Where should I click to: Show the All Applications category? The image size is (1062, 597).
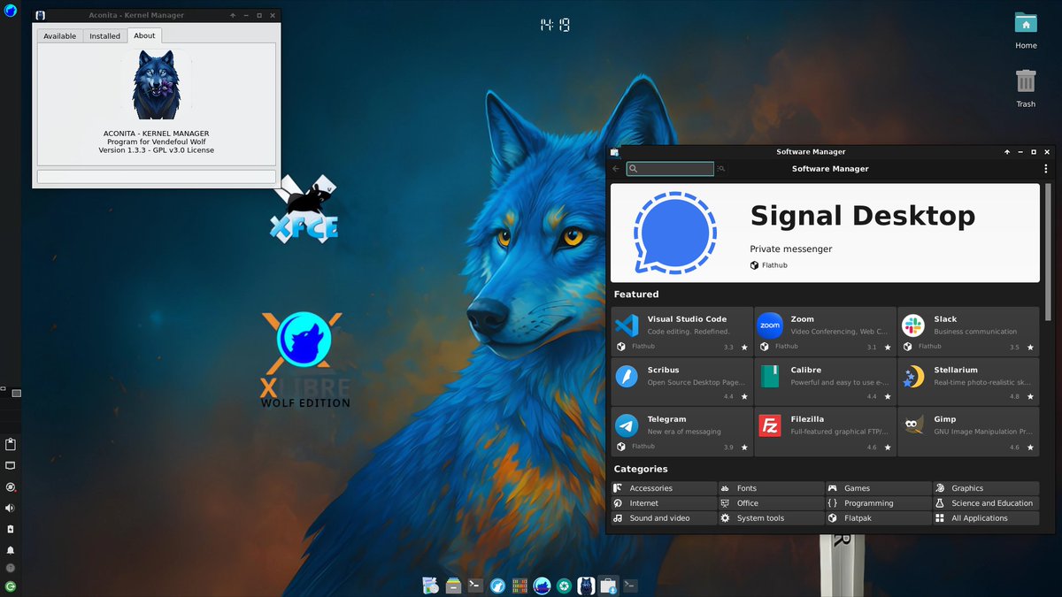pos(986,518)
